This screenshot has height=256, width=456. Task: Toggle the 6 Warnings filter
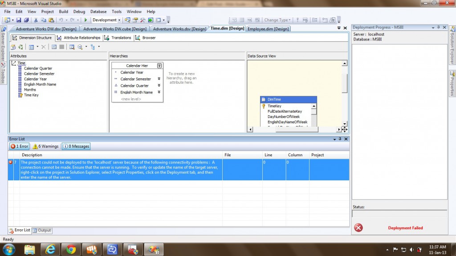point(45,146)
